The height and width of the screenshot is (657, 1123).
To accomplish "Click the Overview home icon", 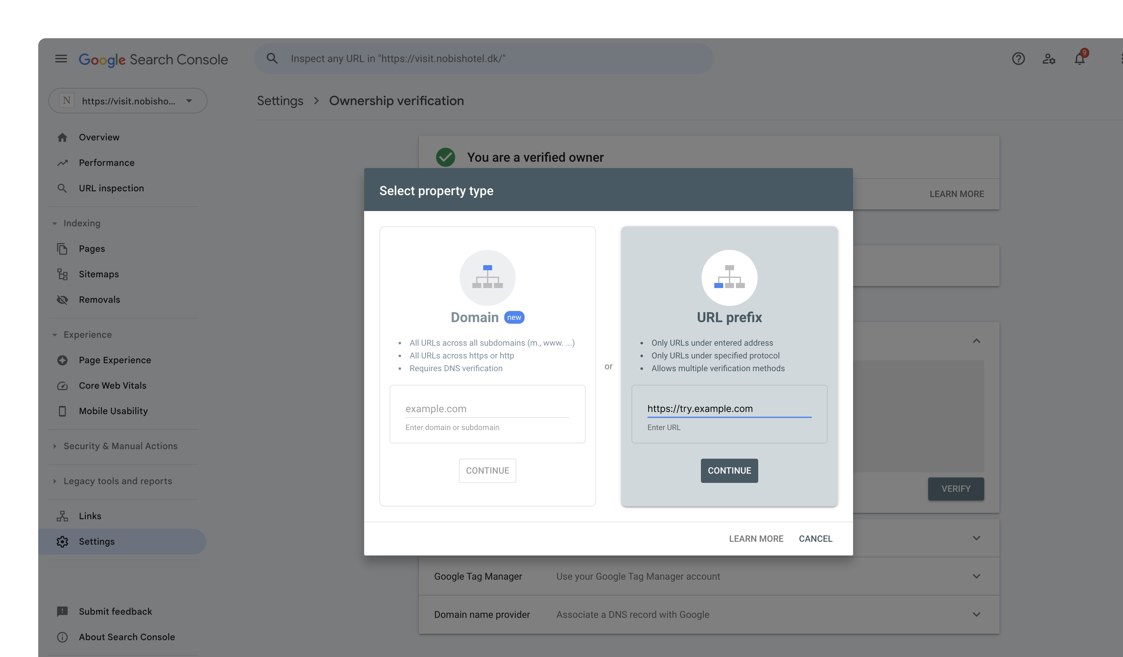I will tap(62, 137).
